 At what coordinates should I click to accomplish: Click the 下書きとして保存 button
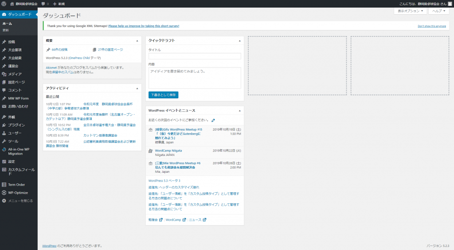[x=163, y=95]
